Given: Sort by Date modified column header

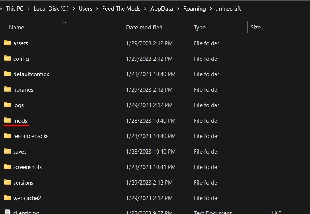Looking at the screenshot, I should pos(144,28).
